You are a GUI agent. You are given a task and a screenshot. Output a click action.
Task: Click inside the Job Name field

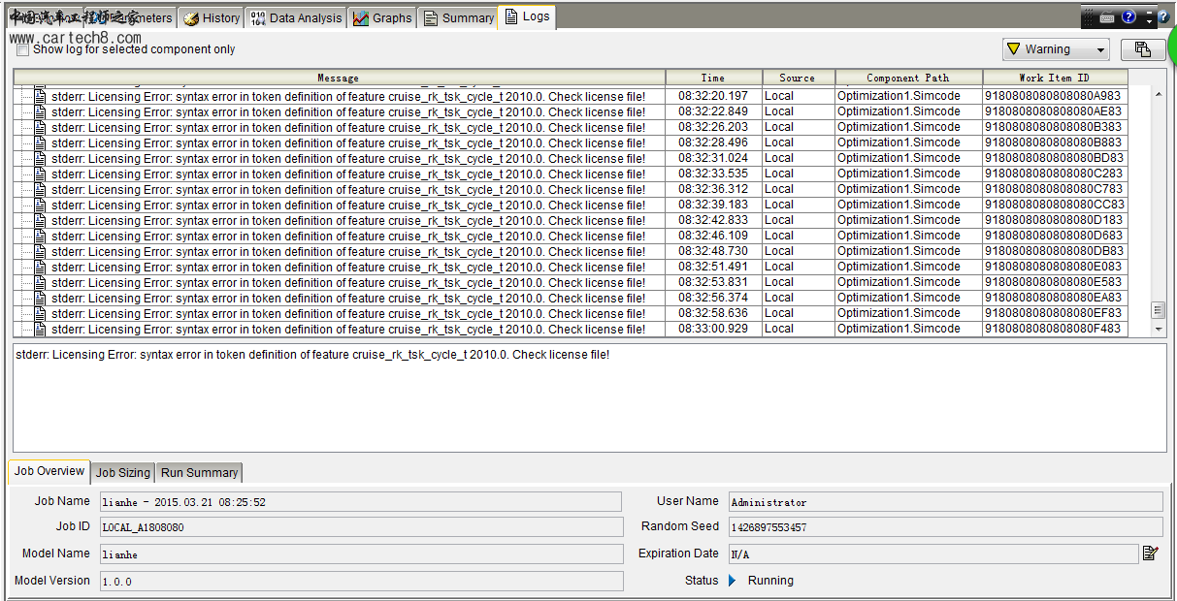click(x=359, y=501)
